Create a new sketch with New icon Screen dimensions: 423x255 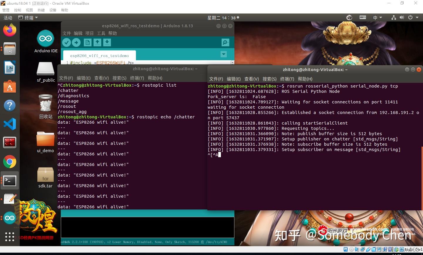click(x=88, y=43)
